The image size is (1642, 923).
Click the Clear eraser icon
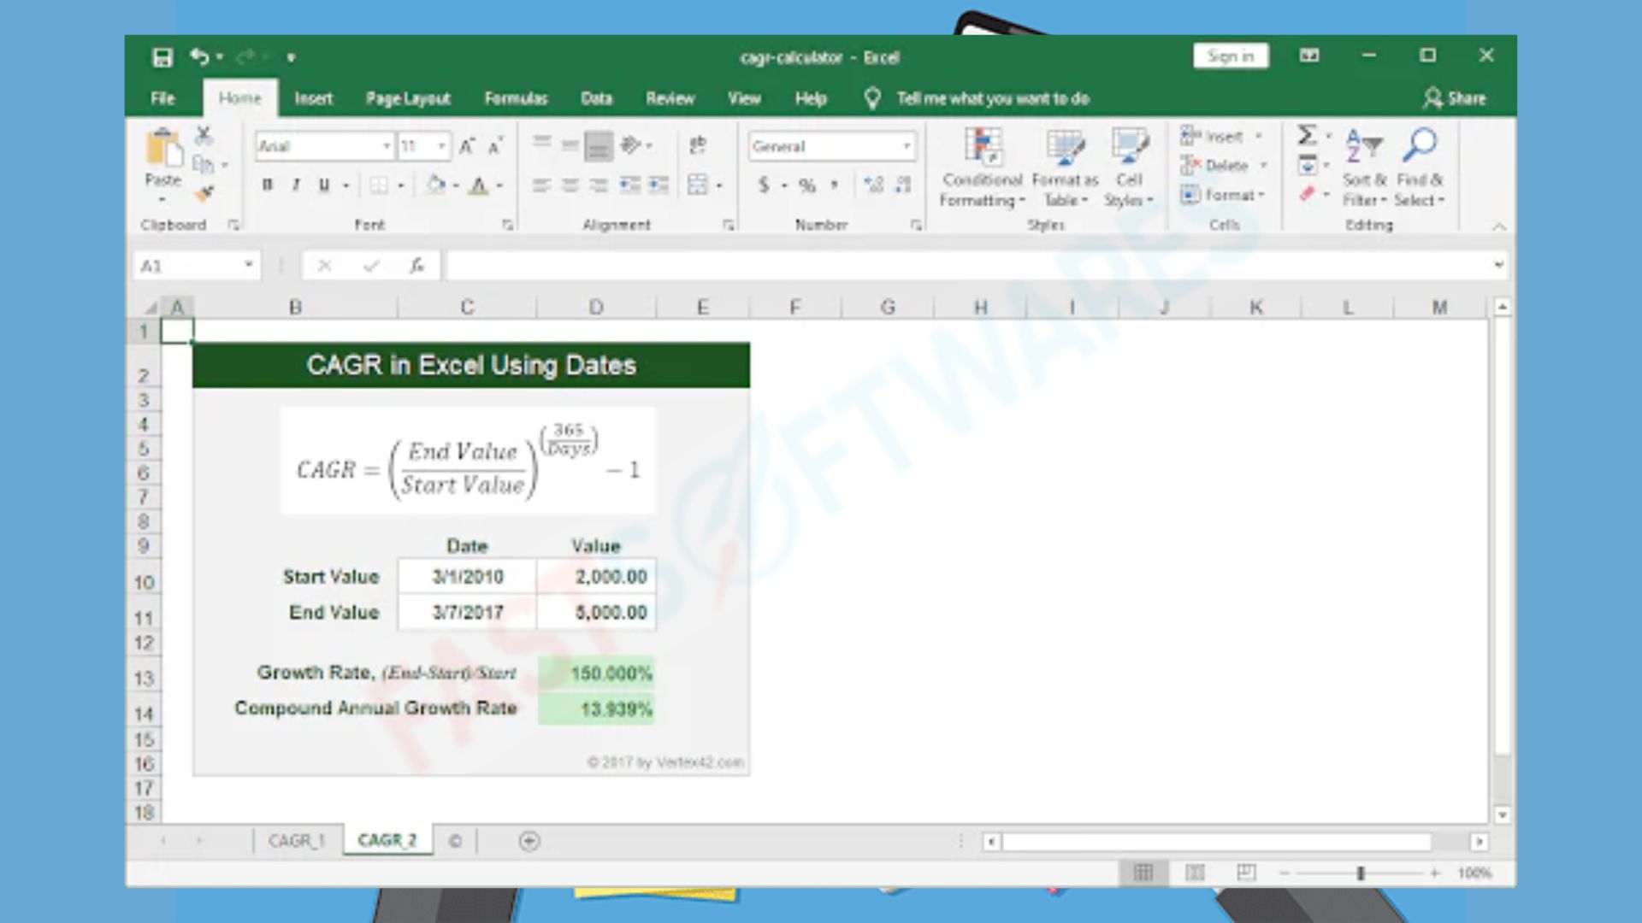click(x=1307, y=194)
